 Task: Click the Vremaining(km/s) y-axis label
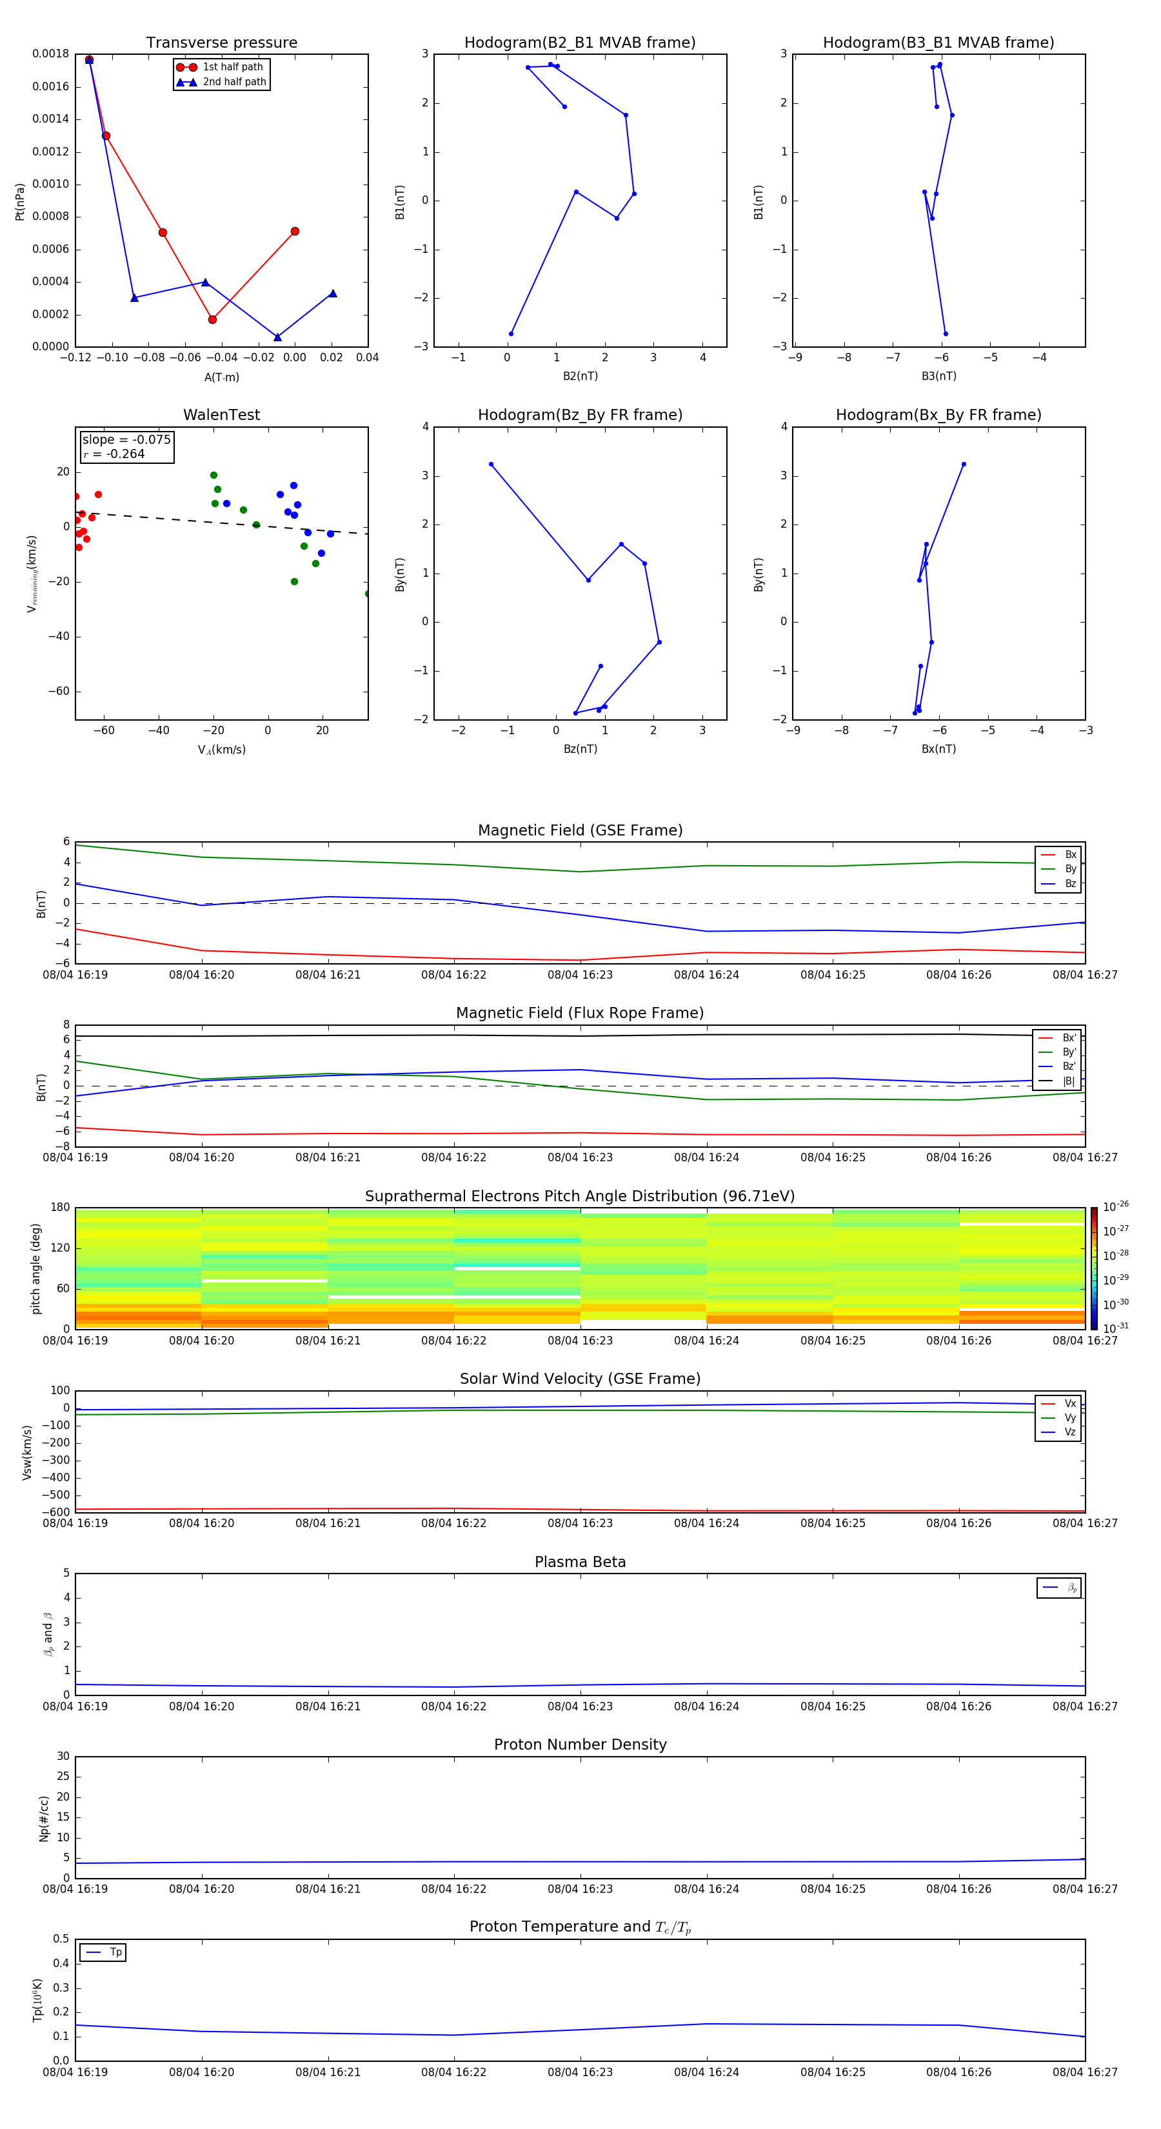click(32, 574)
